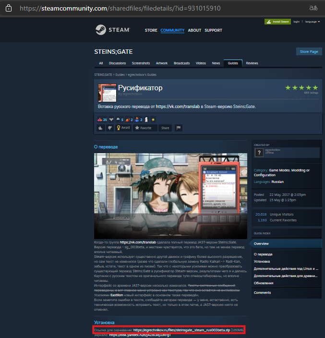
Task: Click the Store Page button
Action: coord(309,51)
